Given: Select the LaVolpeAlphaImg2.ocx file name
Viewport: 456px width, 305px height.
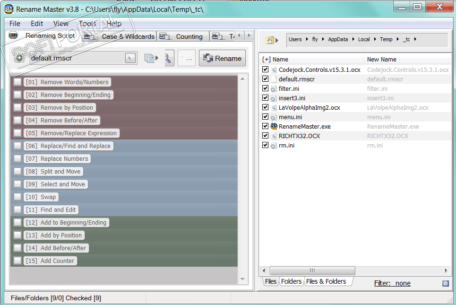Looking at the screenshot, I should tap(310, 108).
